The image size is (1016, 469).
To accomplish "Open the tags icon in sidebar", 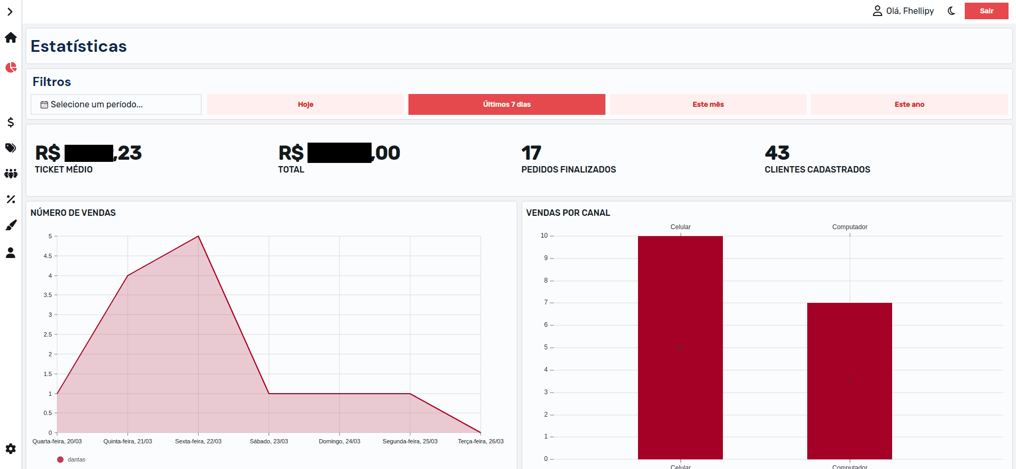I will click(x=11, y=148).
